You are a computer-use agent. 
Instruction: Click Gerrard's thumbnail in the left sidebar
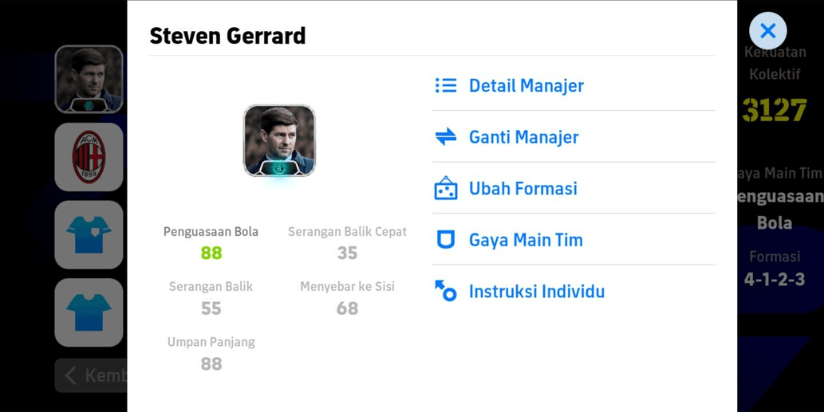click(x=89, y=79)
